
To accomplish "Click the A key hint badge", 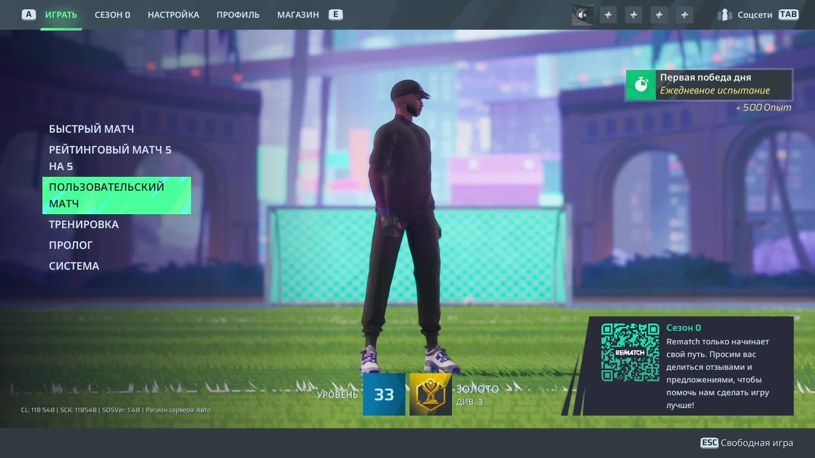I will [x=29, y=14].
